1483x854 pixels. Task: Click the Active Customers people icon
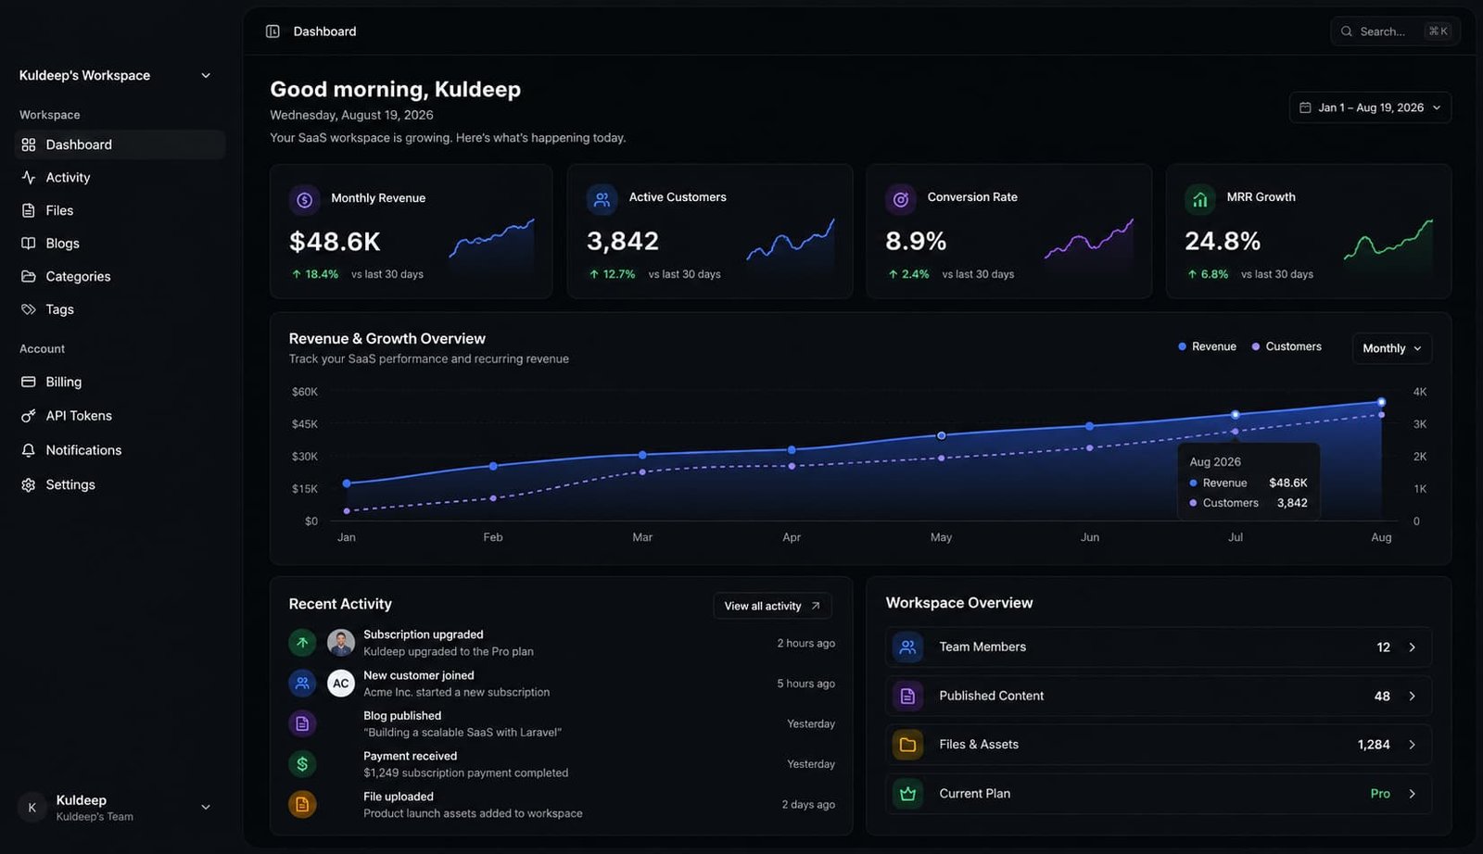[602, 198]
